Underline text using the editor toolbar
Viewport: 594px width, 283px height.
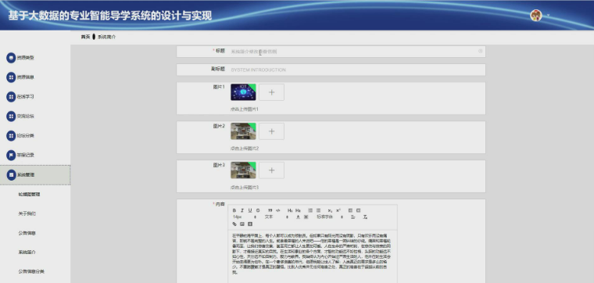point(250,210)
